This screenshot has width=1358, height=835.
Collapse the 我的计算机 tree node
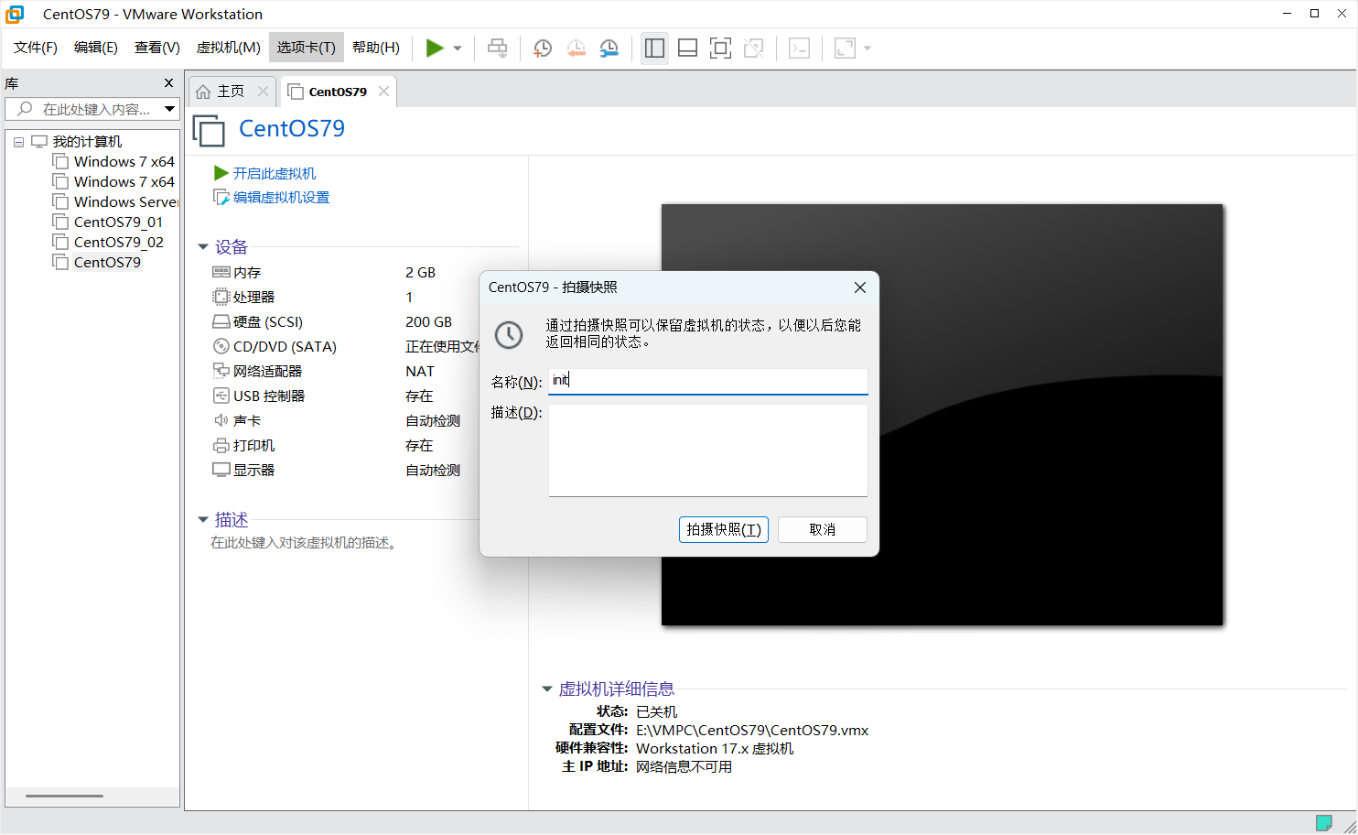coord(18,142)
